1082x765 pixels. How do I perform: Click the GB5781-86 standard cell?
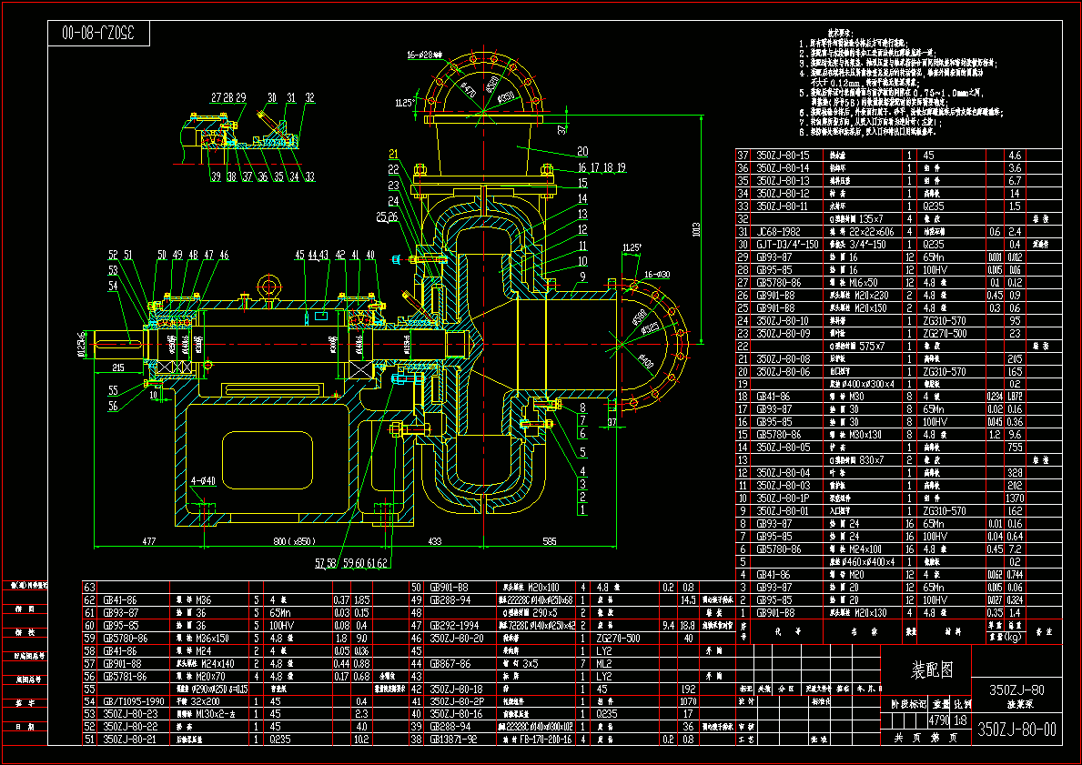pyautogui.click(x=125, y=677)
